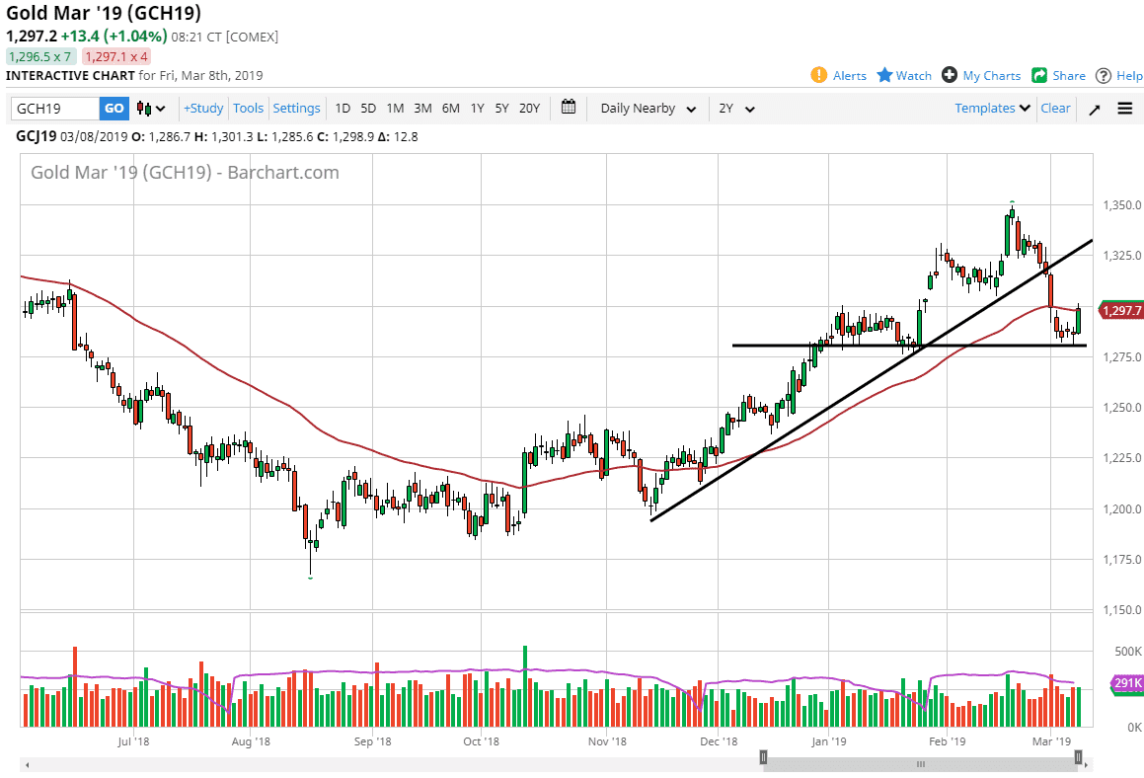Image resolution: width=1144 pixels, height=778 pixels.
Task: Open the Help question mark icon
Action: click(1104, 75)
